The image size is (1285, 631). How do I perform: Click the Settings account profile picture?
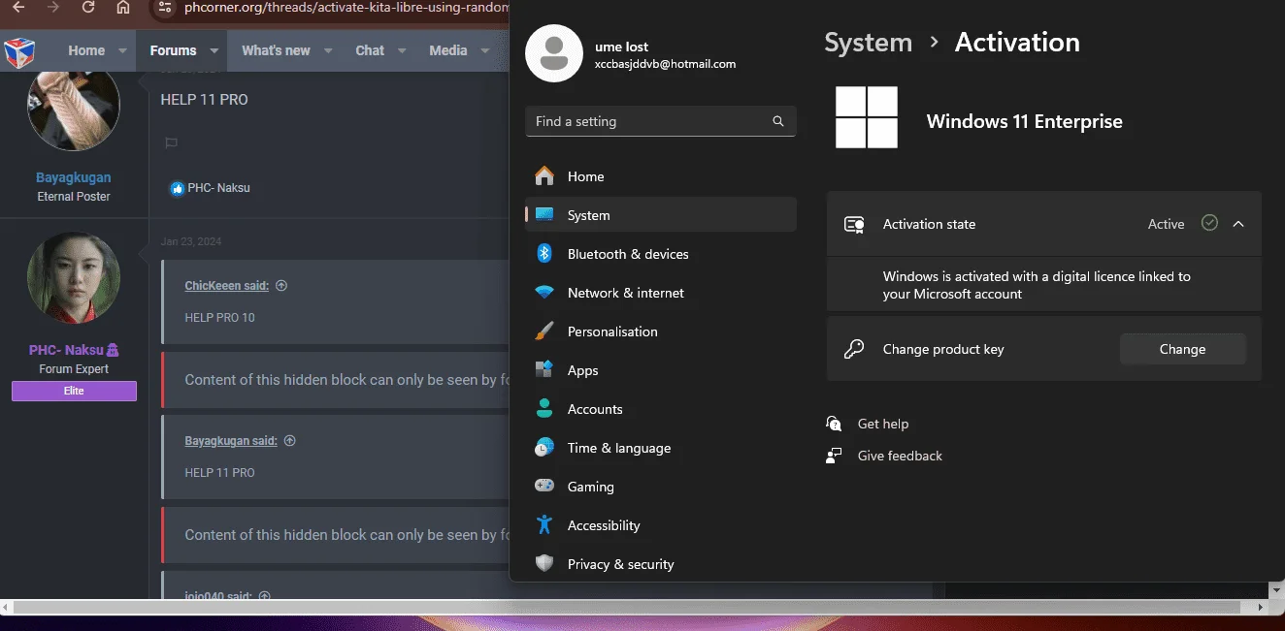553,53
